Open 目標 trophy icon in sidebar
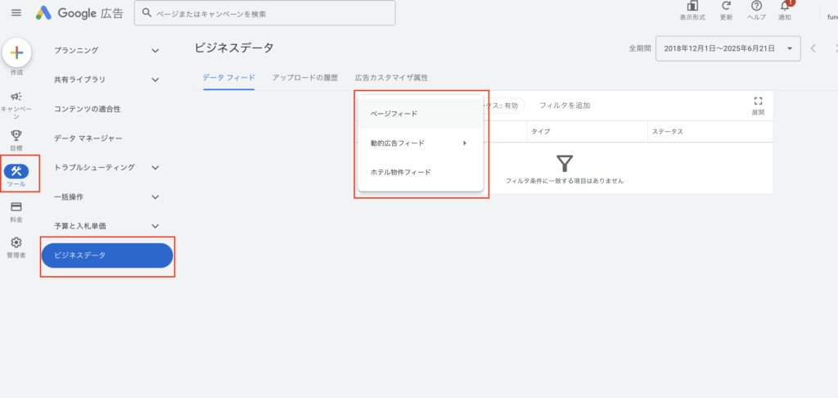This screenshot has width=838, height=398. [16, 135]
